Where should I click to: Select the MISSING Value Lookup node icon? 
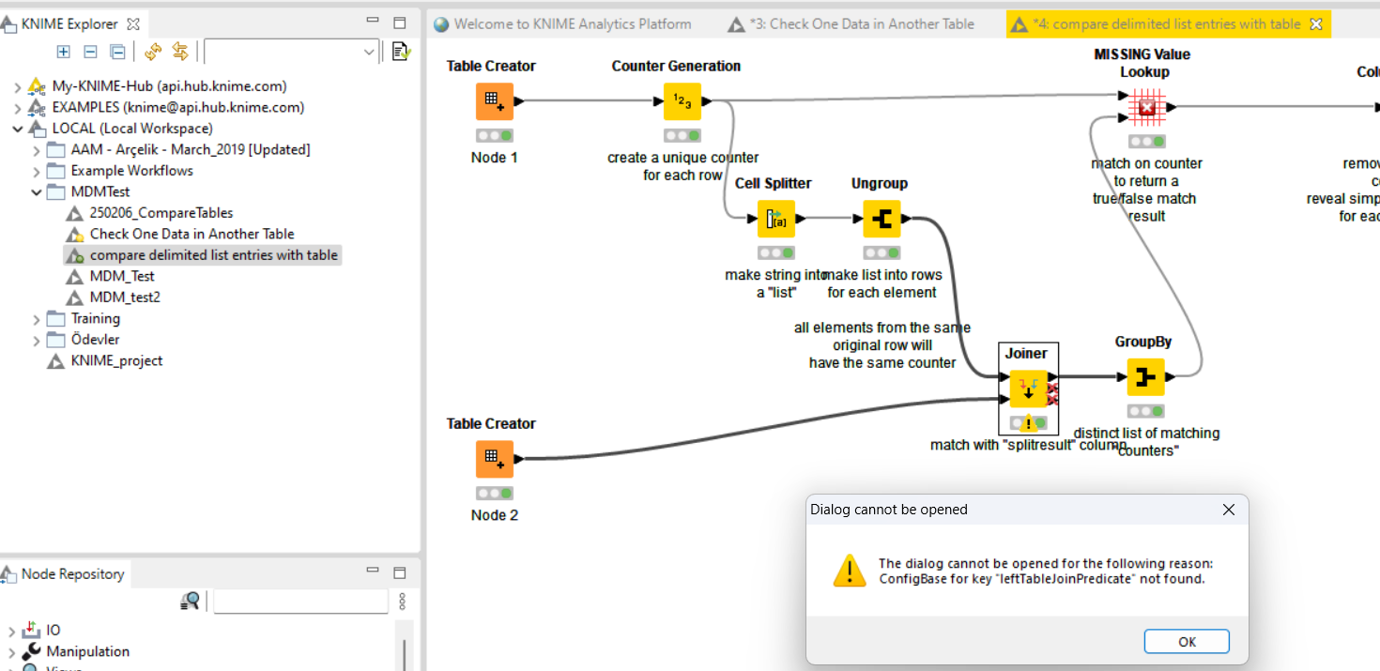(x=1146, y=107)
